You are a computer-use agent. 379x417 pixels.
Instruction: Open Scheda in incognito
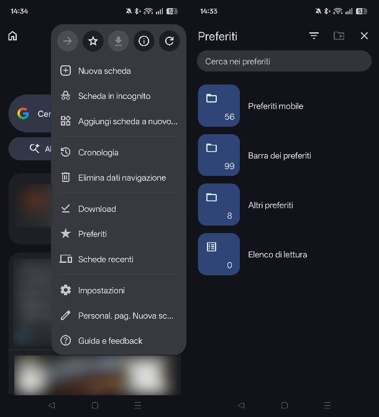119,96
